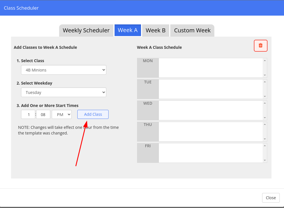
Task: Click the NOTE about changes taking effect
Action: pyautogui.click(x=69, y=130)
